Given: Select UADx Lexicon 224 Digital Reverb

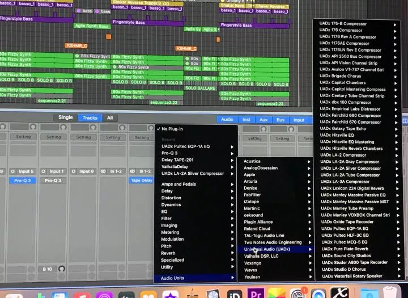Looking at the screenshot, I should [x=352, y=188].
